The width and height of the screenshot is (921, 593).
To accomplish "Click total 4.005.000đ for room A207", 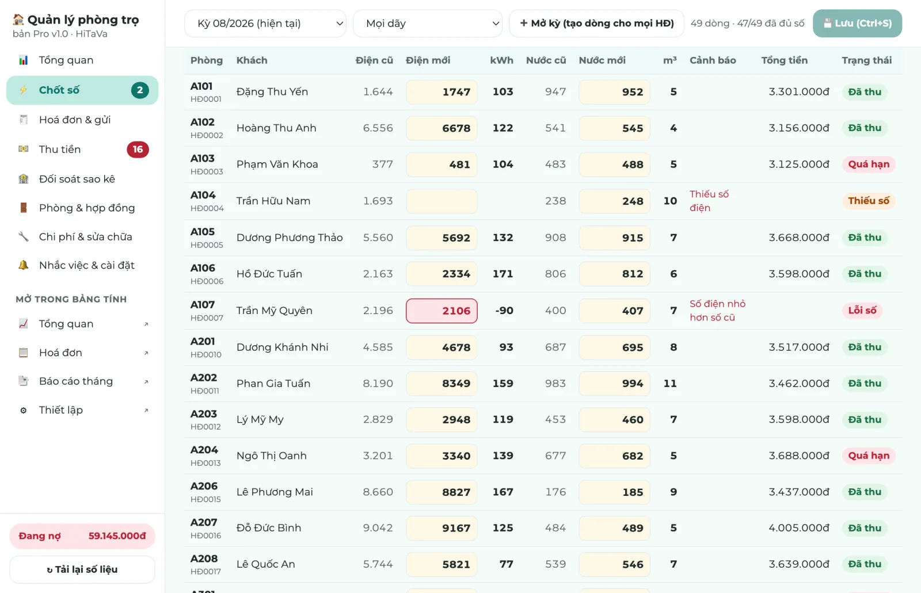I will pyautogui.click(x=799, y=528).
